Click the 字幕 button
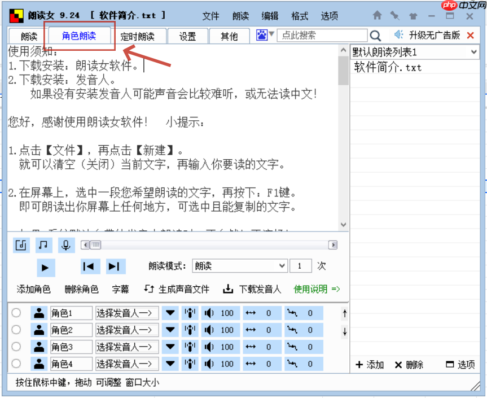The width and height of the screenshot is (487, 398). tap(121, 289)
